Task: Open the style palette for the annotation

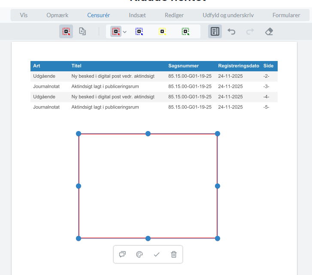Action: 139,254
